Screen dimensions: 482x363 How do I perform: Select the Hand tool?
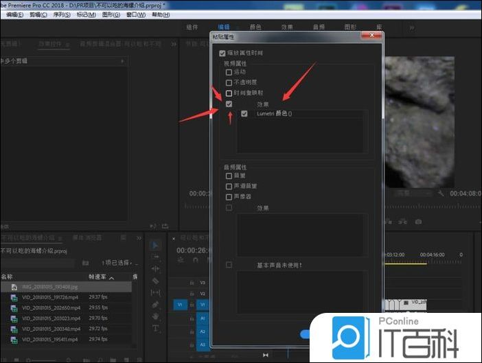click(x=155, y=316)
